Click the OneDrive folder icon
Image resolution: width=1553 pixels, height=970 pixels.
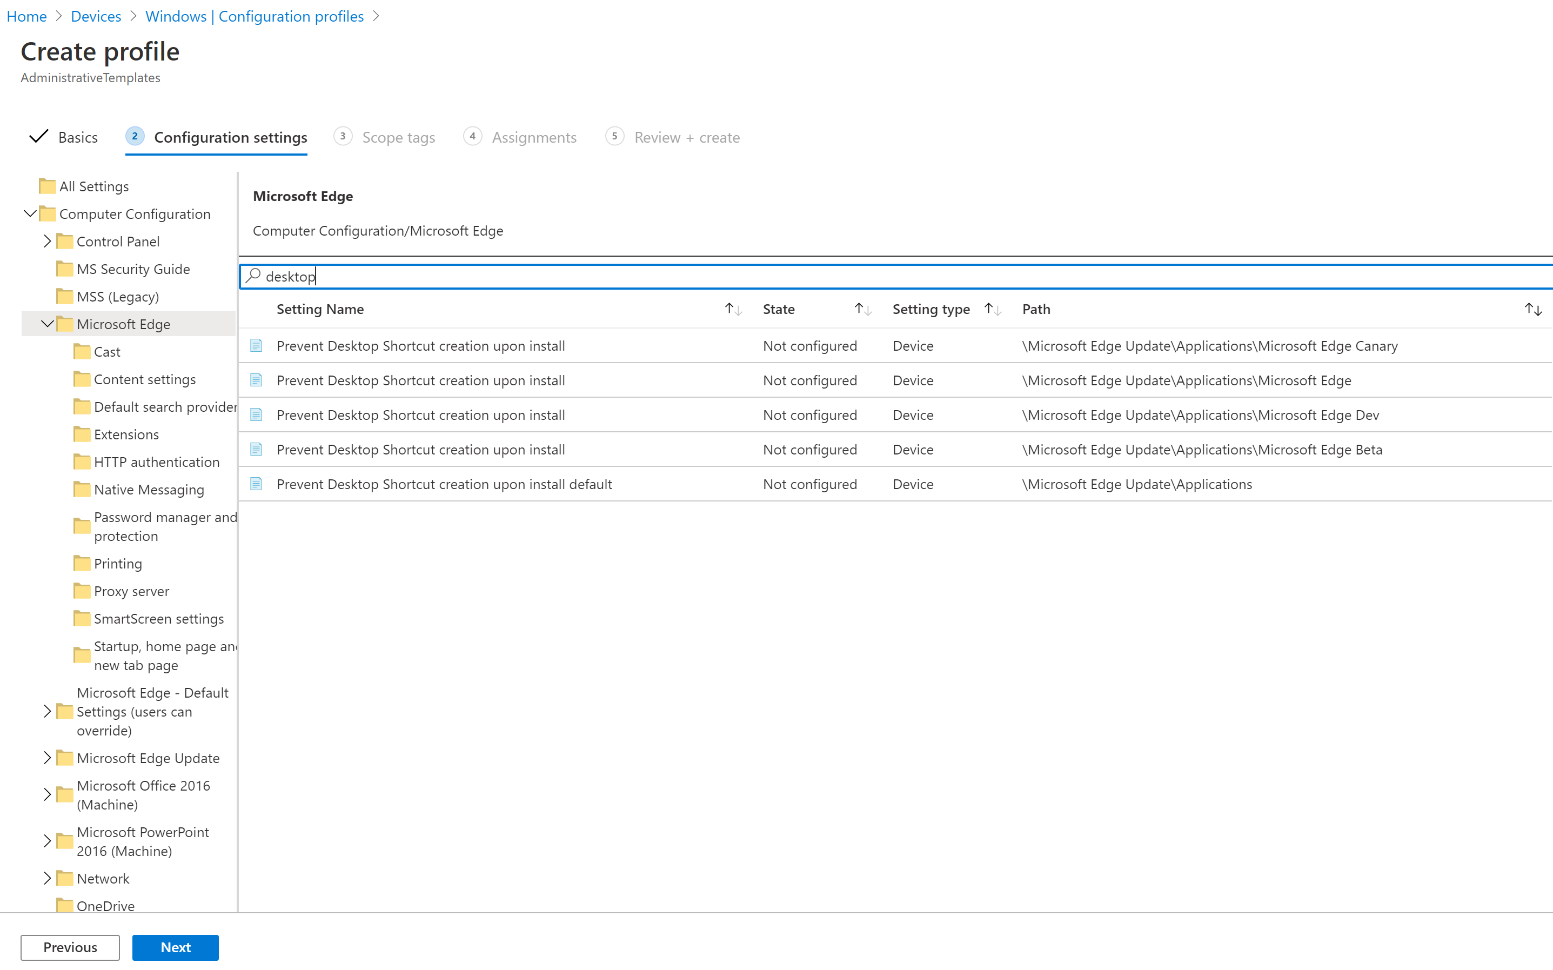pyautogui.click(x=65, y=905)
